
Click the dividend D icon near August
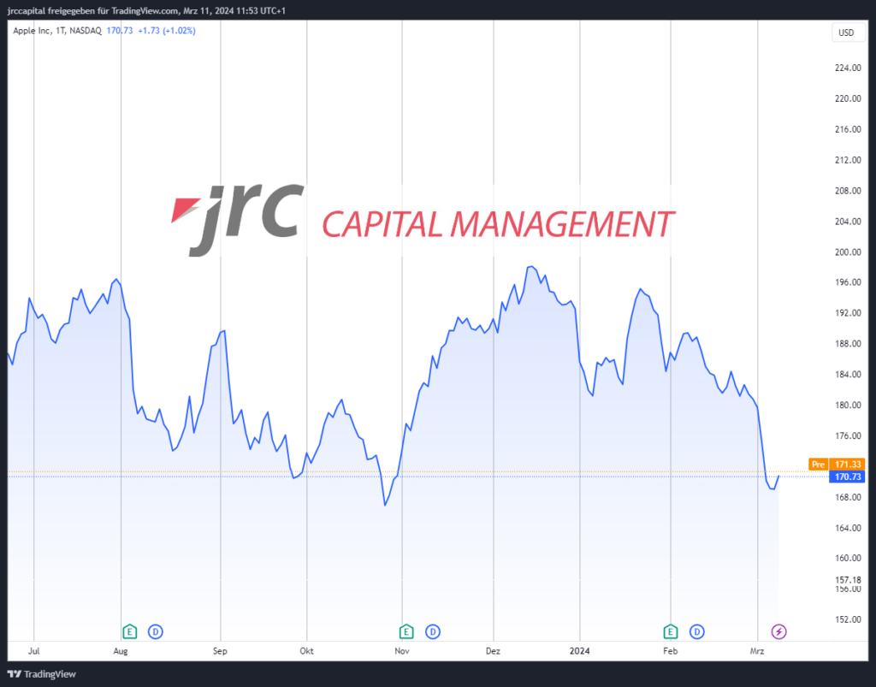tap(156, 631)
